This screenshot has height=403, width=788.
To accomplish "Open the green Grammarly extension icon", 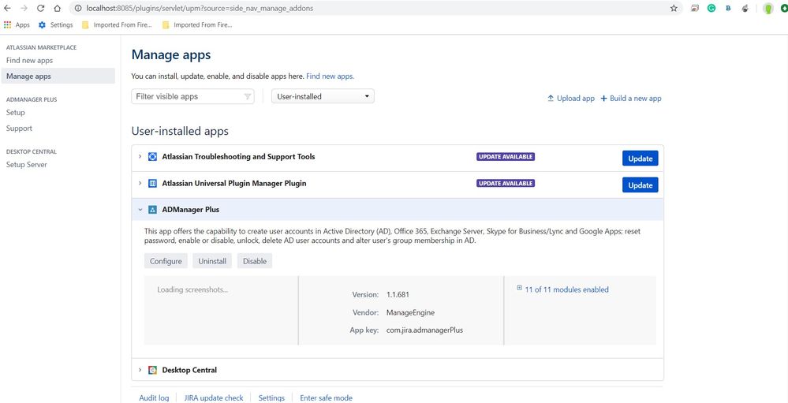I will [x=711, y=8].
